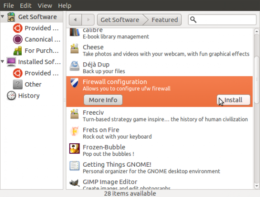
Task: Click the Getting Things GNOME checklist icon
Action: point(75,166)
